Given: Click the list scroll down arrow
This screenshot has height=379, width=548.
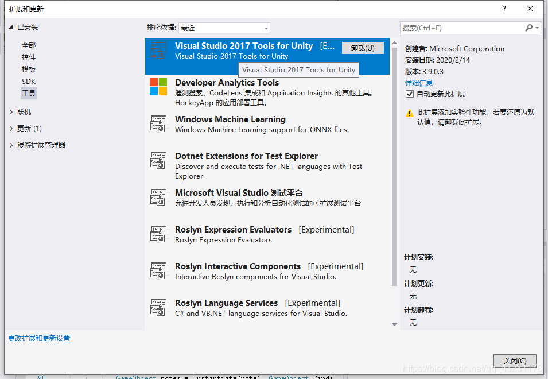Looking at the screenshot, I should (x=394, y=324).
